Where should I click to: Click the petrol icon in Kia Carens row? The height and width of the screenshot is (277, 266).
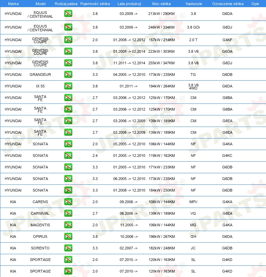68,202
